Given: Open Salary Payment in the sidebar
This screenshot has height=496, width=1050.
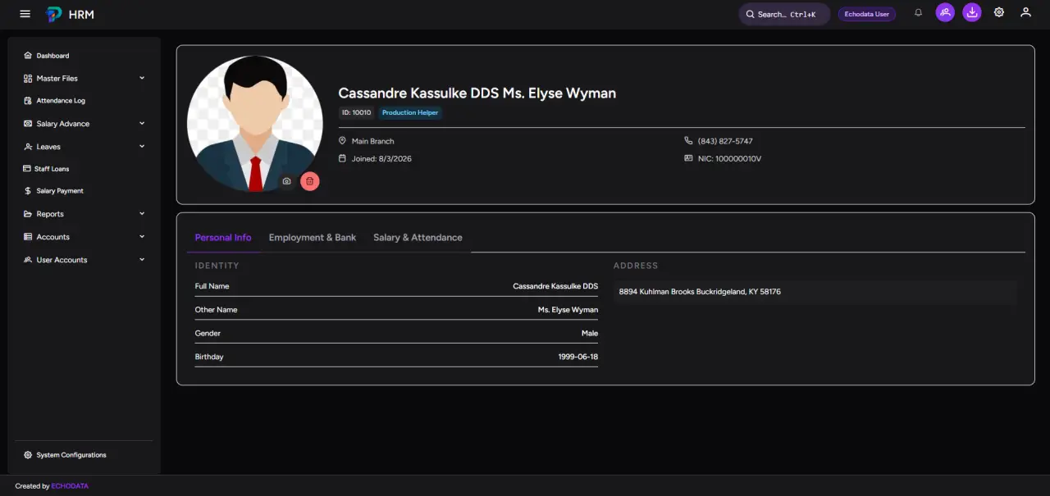Looking at the screenshot, I should tap(84, 191).
